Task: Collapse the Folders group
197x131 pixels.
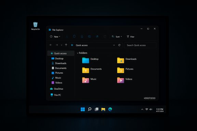Action: point(78,53)
